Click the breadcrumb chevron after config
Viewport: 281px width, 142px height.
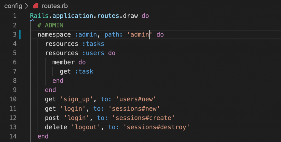coord(27,6)
